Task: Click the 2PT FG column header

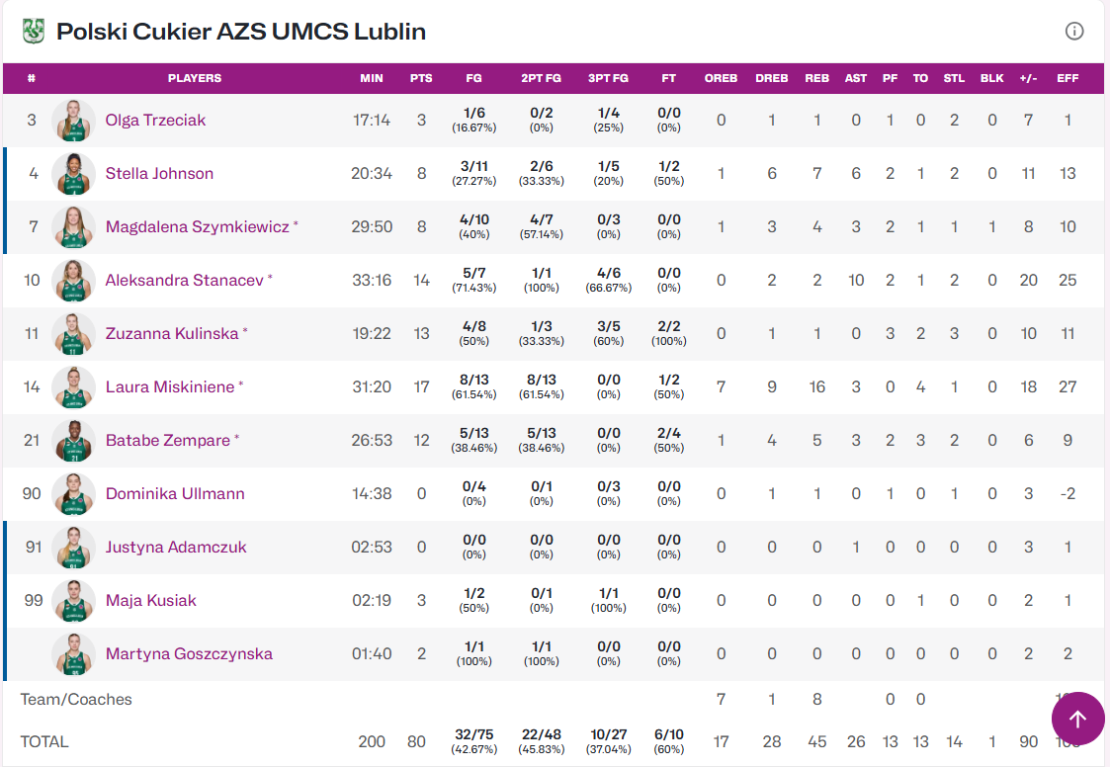Action: [x=541, y=78]
